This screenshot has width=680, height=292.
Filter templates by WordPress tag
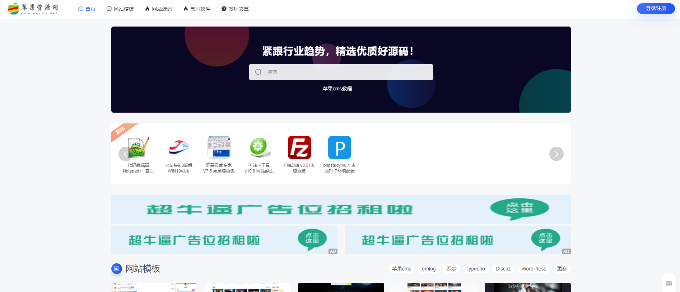pyautogui.click(x=534, y=269)
